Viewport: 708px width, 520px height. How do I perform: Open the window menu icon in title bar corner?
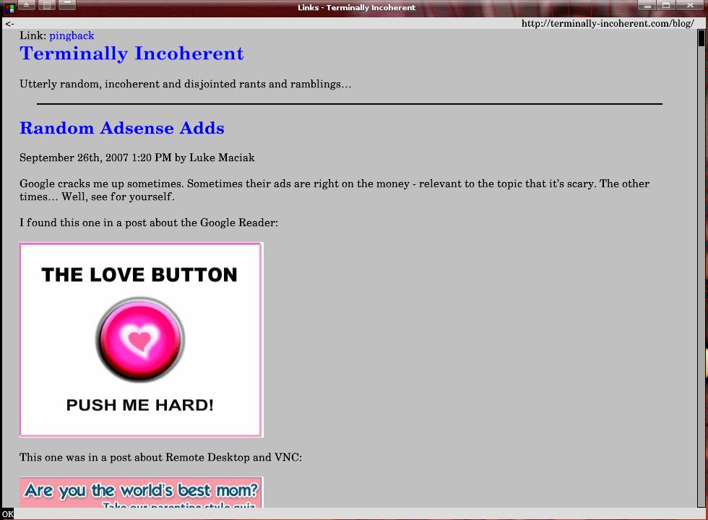[8, 6]
